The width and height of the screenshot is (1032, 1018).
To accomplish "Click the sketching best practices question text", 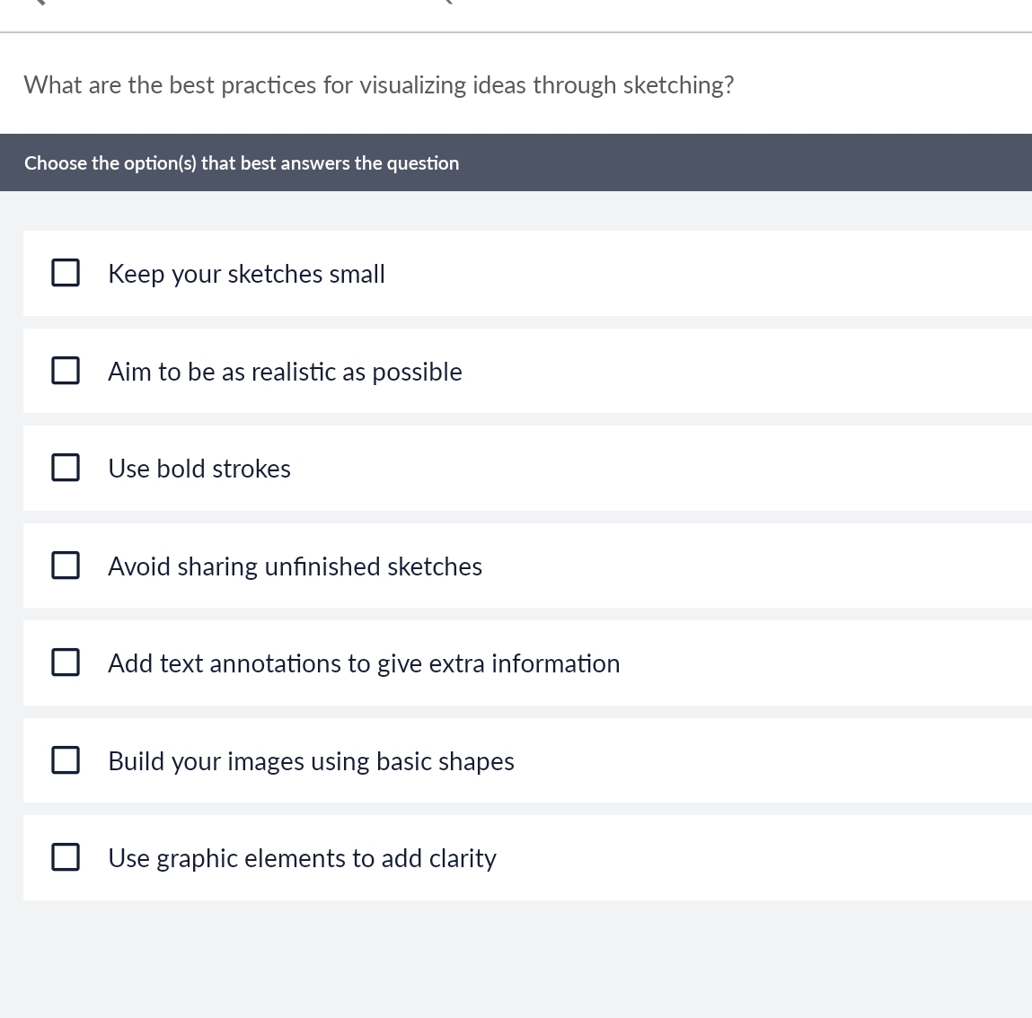I will click(x=378, y=85).
